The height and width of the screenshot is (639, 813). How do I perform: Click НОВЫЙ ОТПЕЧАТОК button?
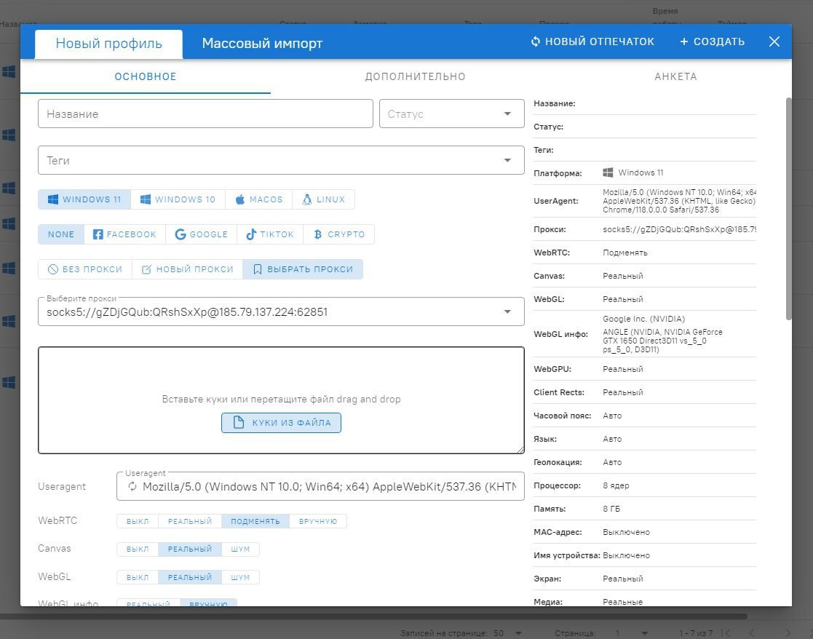592,41
